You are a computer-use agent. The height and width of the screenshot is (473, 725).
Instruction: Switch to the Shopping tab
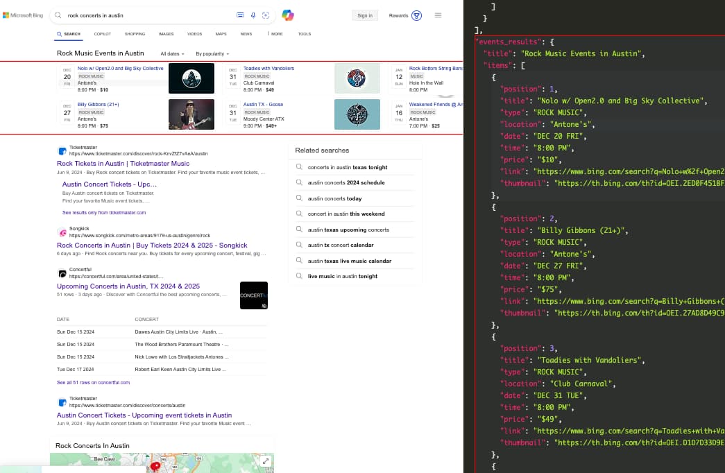coord(135,34)
